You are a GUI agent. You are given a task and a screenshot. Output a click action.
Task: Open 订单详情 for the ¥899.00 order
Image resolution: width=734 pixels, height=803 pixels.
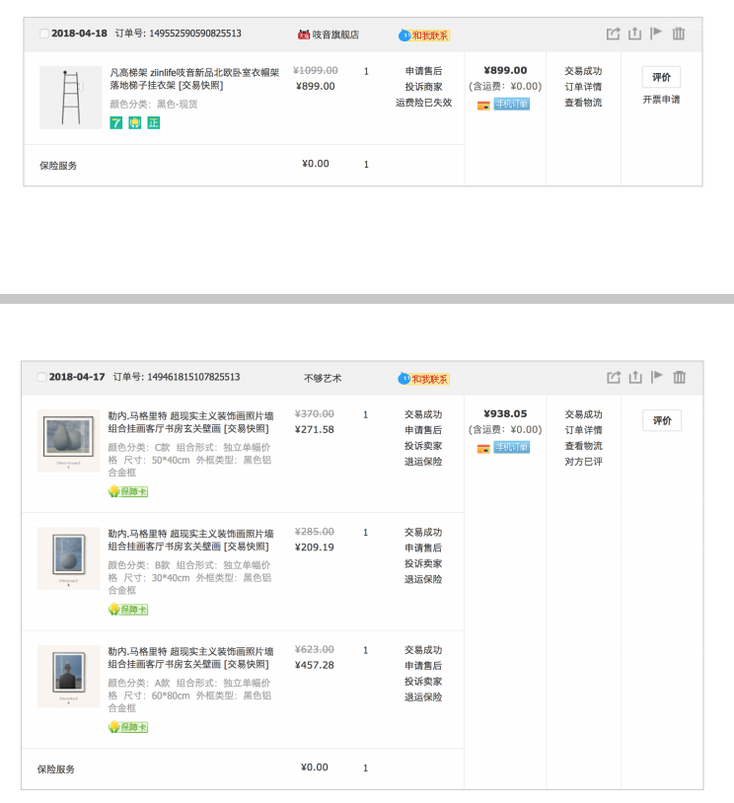[x=583, y=87]
